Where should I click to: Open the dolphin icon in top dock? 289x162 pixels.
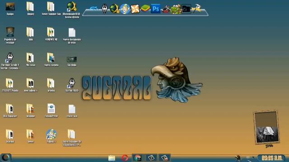94,9
